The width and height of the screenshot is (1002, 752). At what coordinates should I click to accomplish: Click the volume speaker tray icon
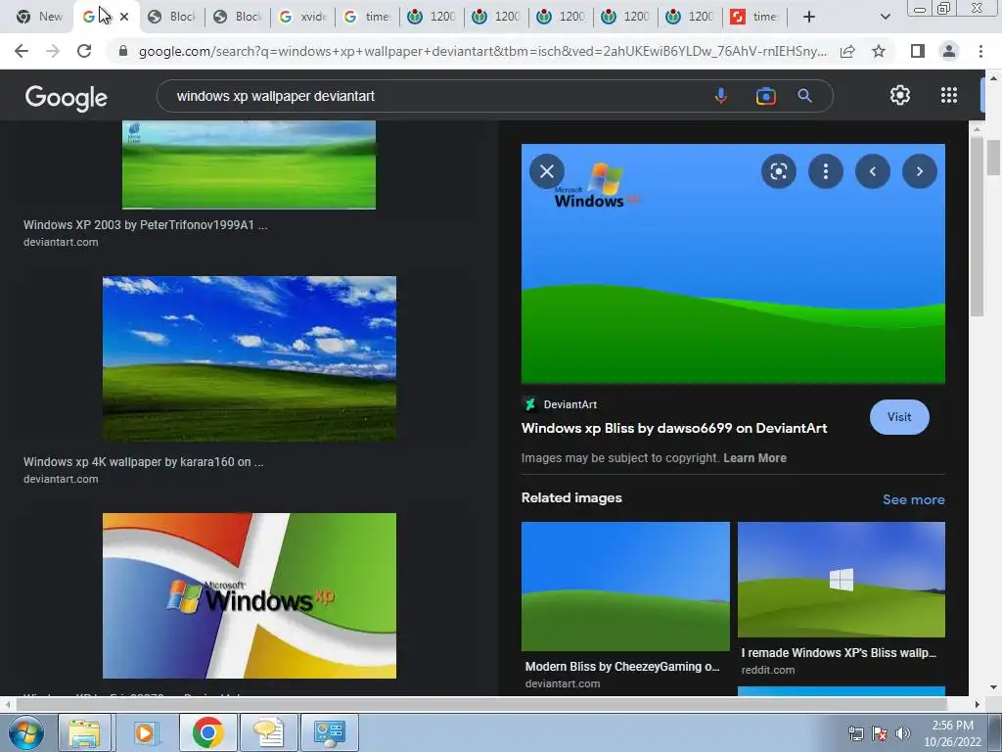tap(902, 733)
